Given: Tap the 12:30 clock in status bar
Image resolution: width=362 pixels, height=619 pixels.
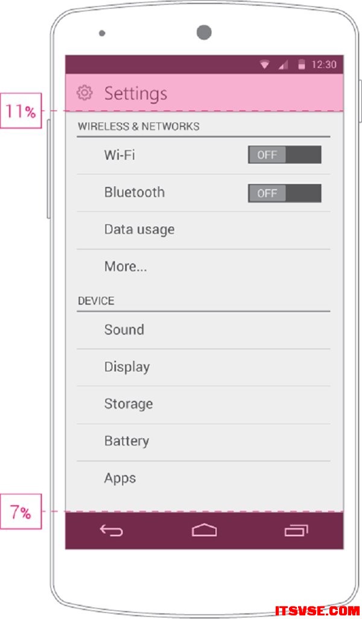Looking at the screenshot, I should tap(324, 65).
